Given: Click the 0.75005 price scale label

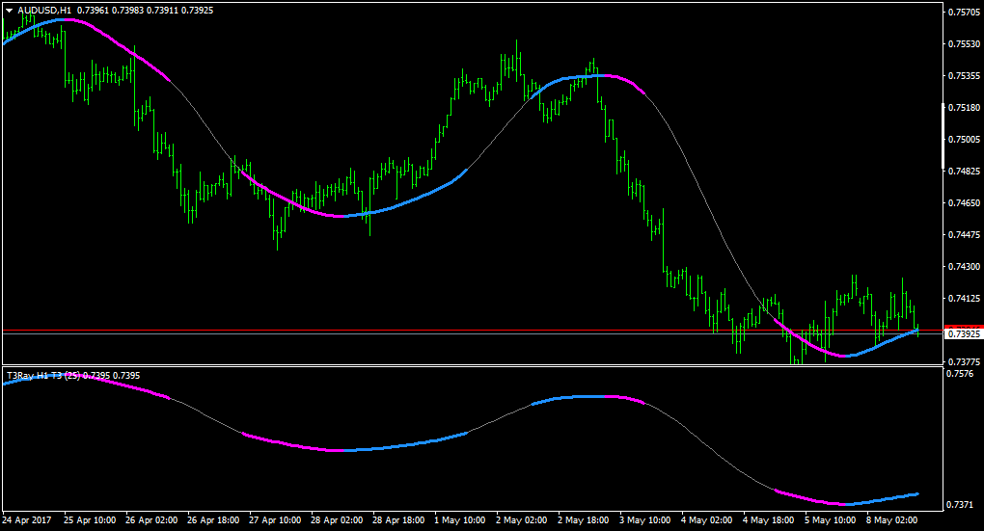Looking at the screenshot, I should point(964,139).
